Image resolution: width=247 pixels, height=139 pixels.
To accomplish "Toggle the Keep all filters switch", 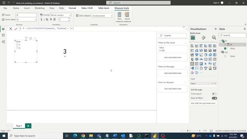I will (x=214, y=98).
